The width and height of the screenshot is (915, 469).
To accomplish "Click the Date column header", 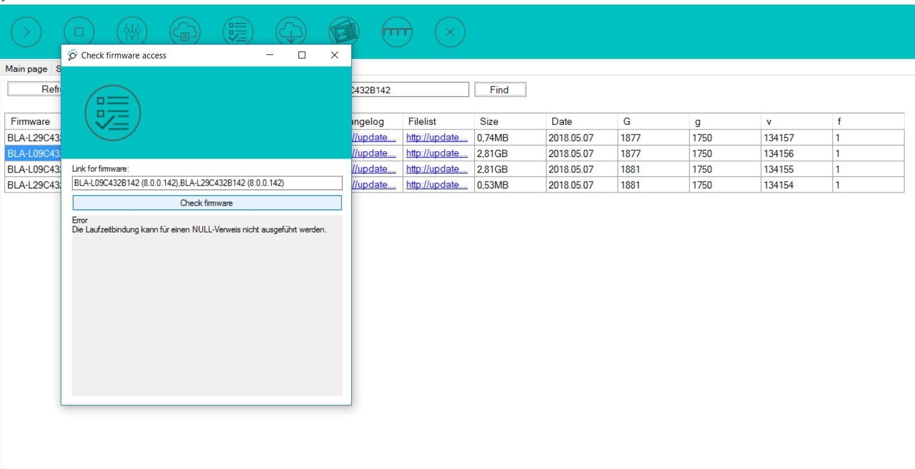I will 582,121.
